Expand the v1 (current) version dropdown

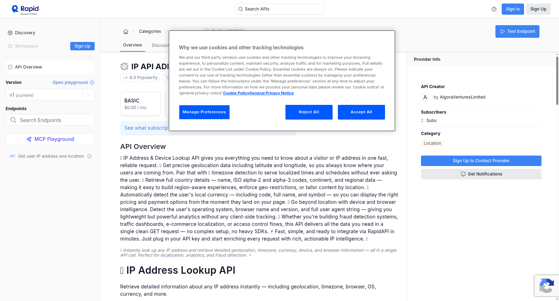pyautogui.click(x=50, y=95)
